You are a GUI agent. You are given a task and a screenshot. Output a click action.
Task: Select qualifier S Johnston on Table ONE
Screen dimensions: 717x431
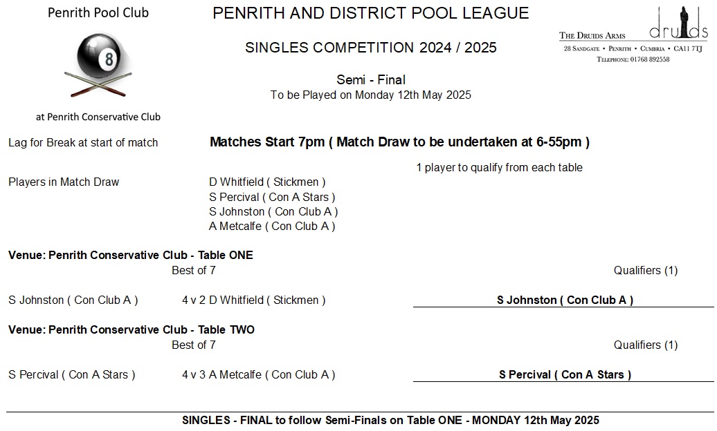pos(565,300)
